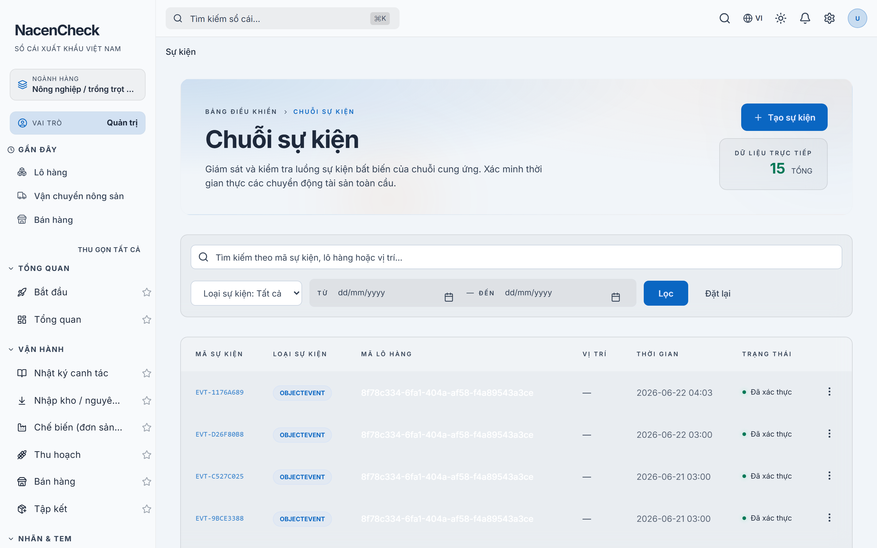This screenshot has width=877, height=548.
Task: Open the From date calendar picker
Action: coord(449,297)
